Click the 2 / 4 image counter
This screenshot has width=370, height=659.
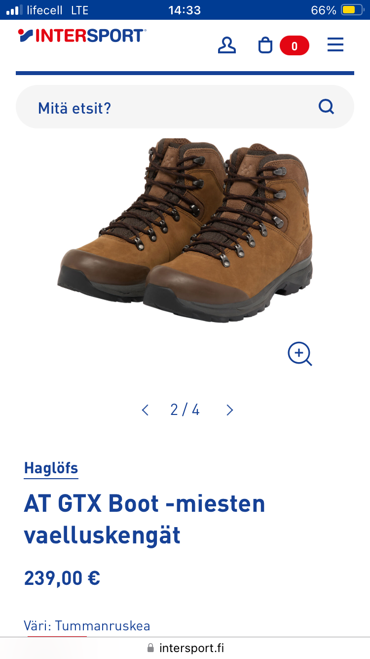[x=185, y=410]
